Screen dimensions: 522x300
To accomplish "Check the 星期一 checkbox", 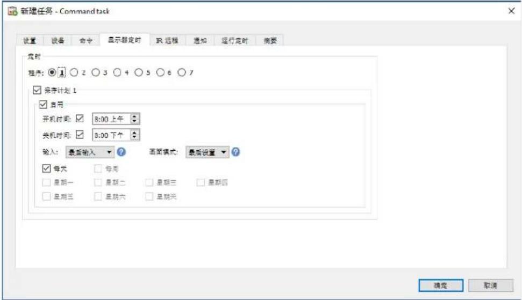I will pyautogui.click(x=46, y=182).
